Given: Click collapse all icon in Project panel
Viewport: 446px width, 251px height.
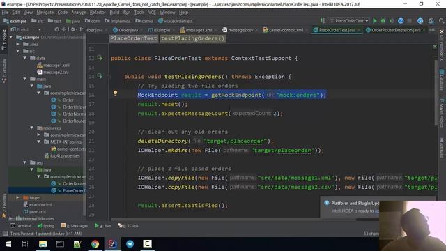Looking at the screenshot, I should pos(64,29).
